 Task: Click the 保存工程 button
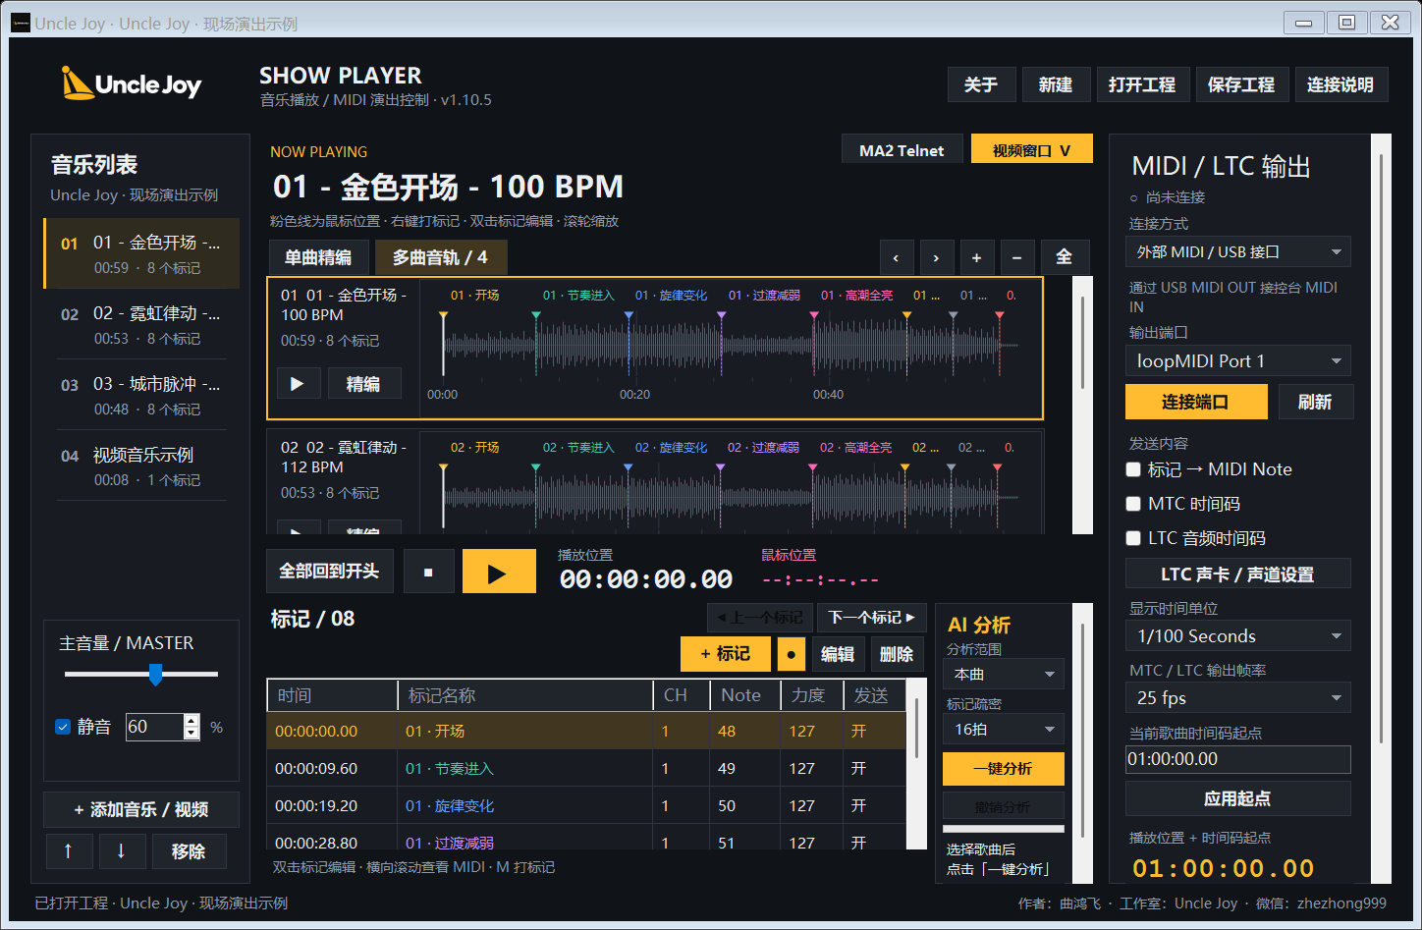pos(1241,85)
